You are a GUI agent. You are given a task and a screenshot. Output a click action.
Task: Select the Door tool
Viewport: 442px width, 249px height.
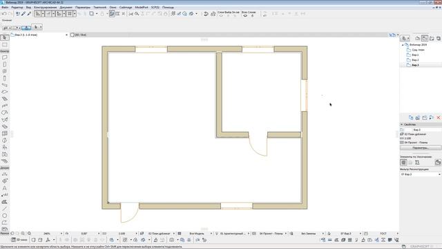click(x=5, y=64)
